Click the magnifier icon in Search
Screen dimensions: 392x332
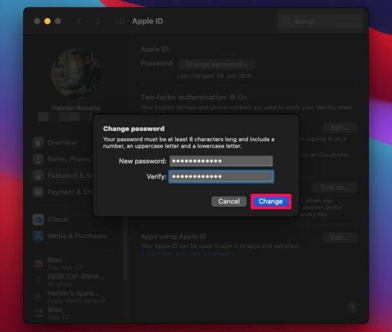pyautogui.click(x=287, y=21)
